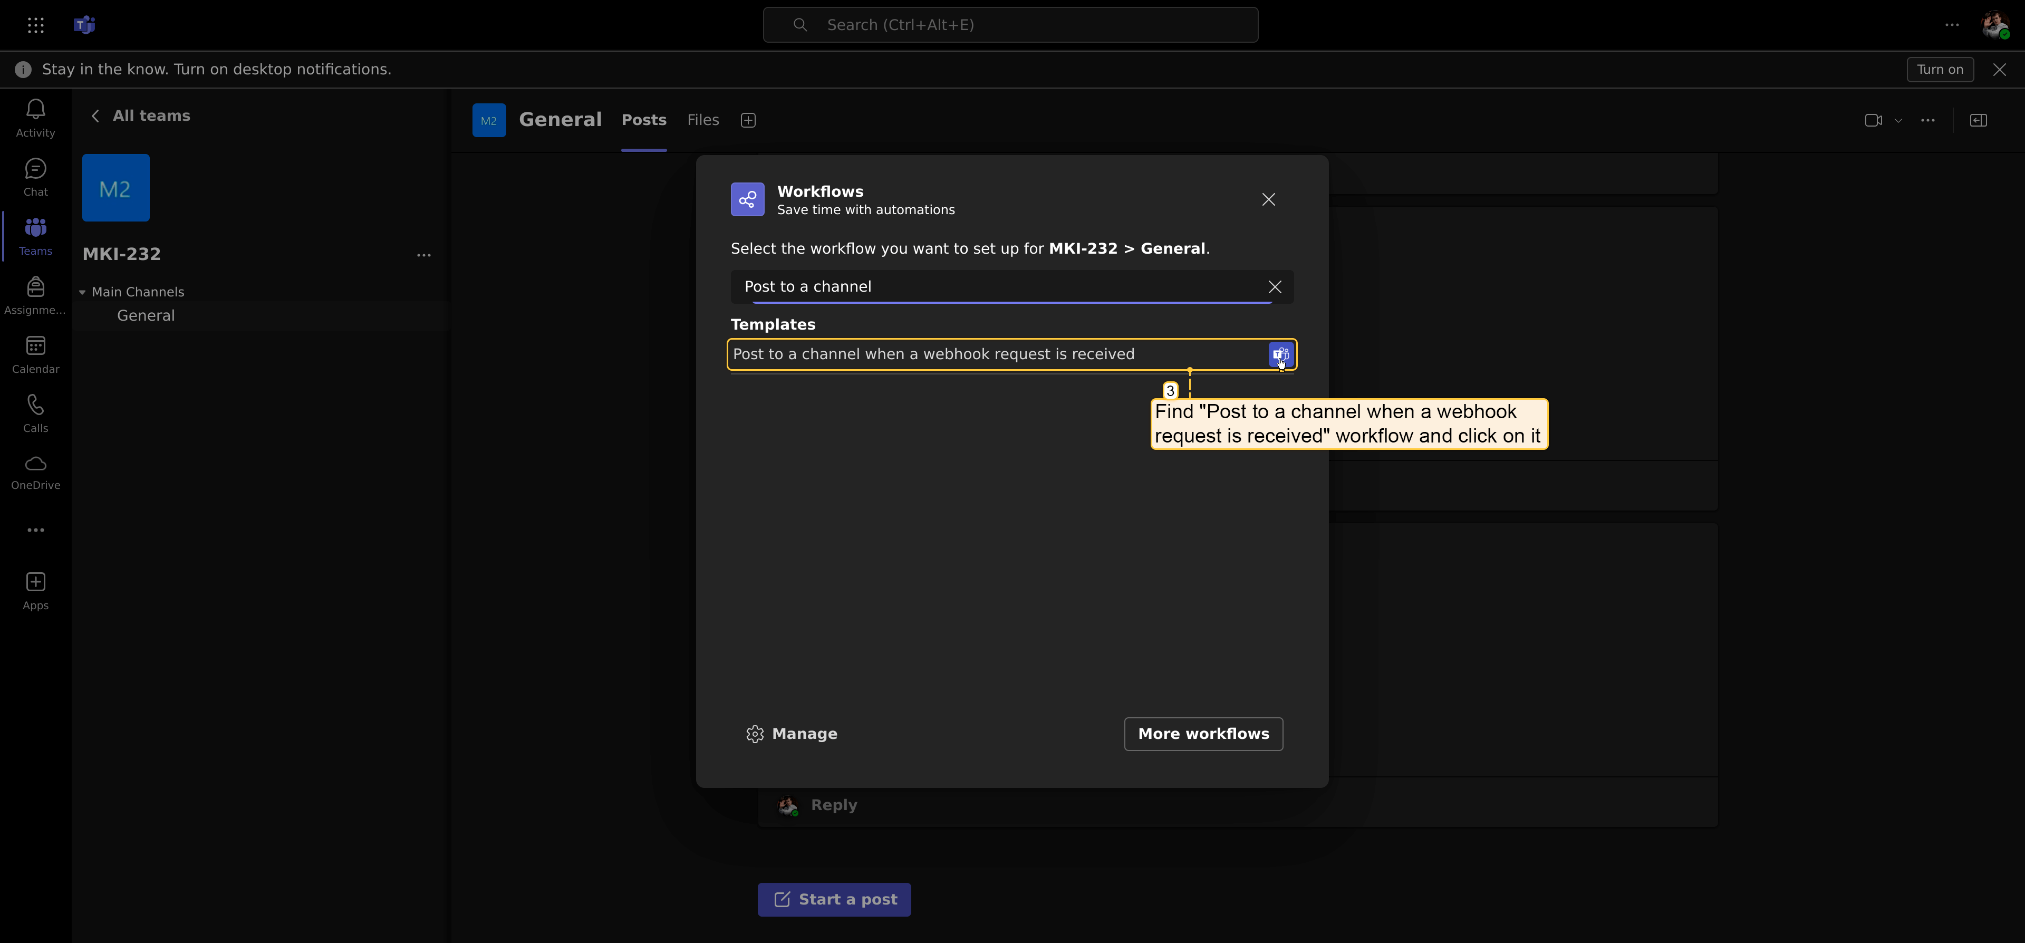Image resolution: width=2025 pixels, height=943 pixels.
Task: Turn on desktop notifications
Action: coord(1940,69)
